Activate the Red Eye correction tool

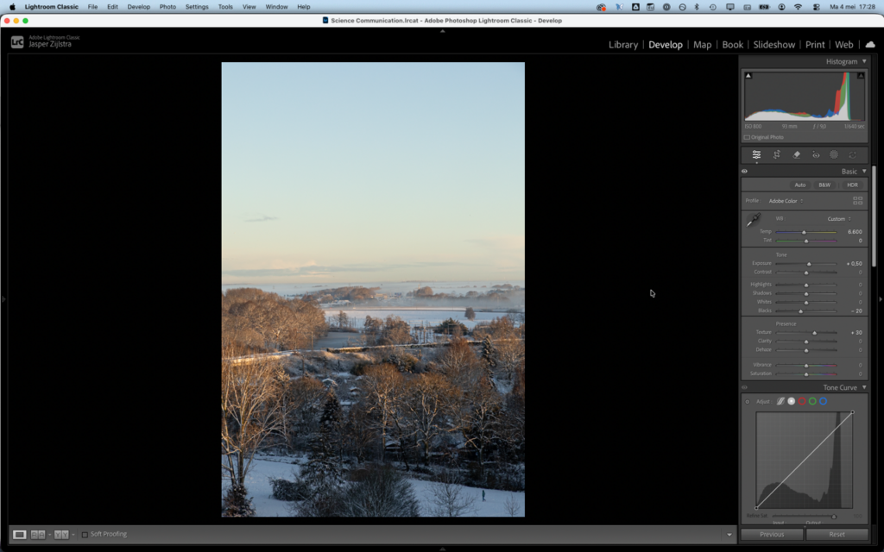point(816,155)
